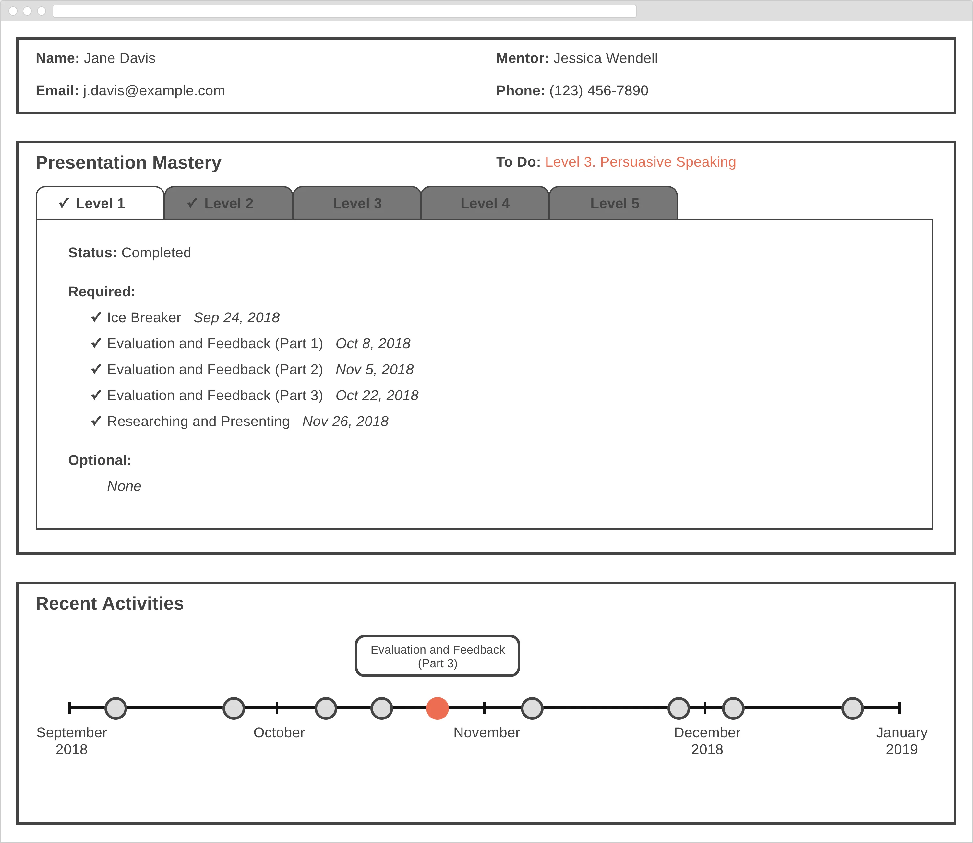973x843 pixels.
Task: Select the first timeline marker after November
Action: point(532,708)
